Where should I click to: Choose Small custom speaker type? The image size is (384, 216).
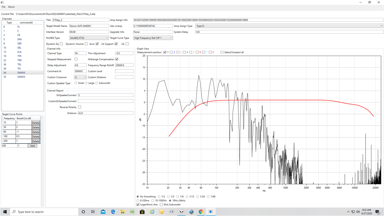76,83
